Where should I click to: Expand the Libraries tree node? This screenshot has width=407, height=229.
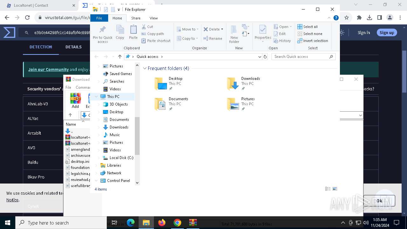click(96, 165)
